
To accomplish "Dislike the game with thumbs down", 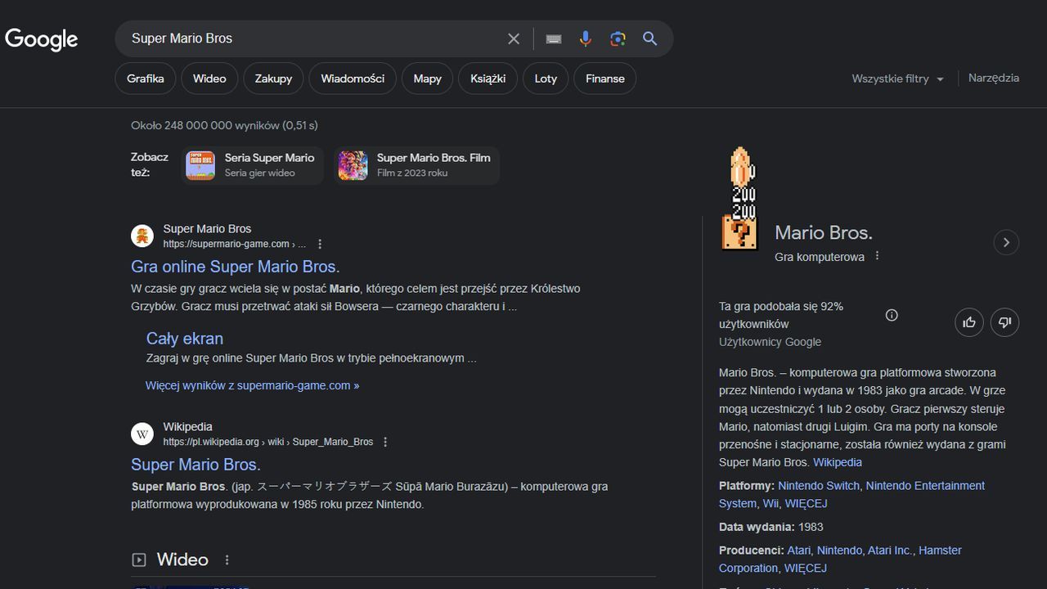I will [1004, 322].
